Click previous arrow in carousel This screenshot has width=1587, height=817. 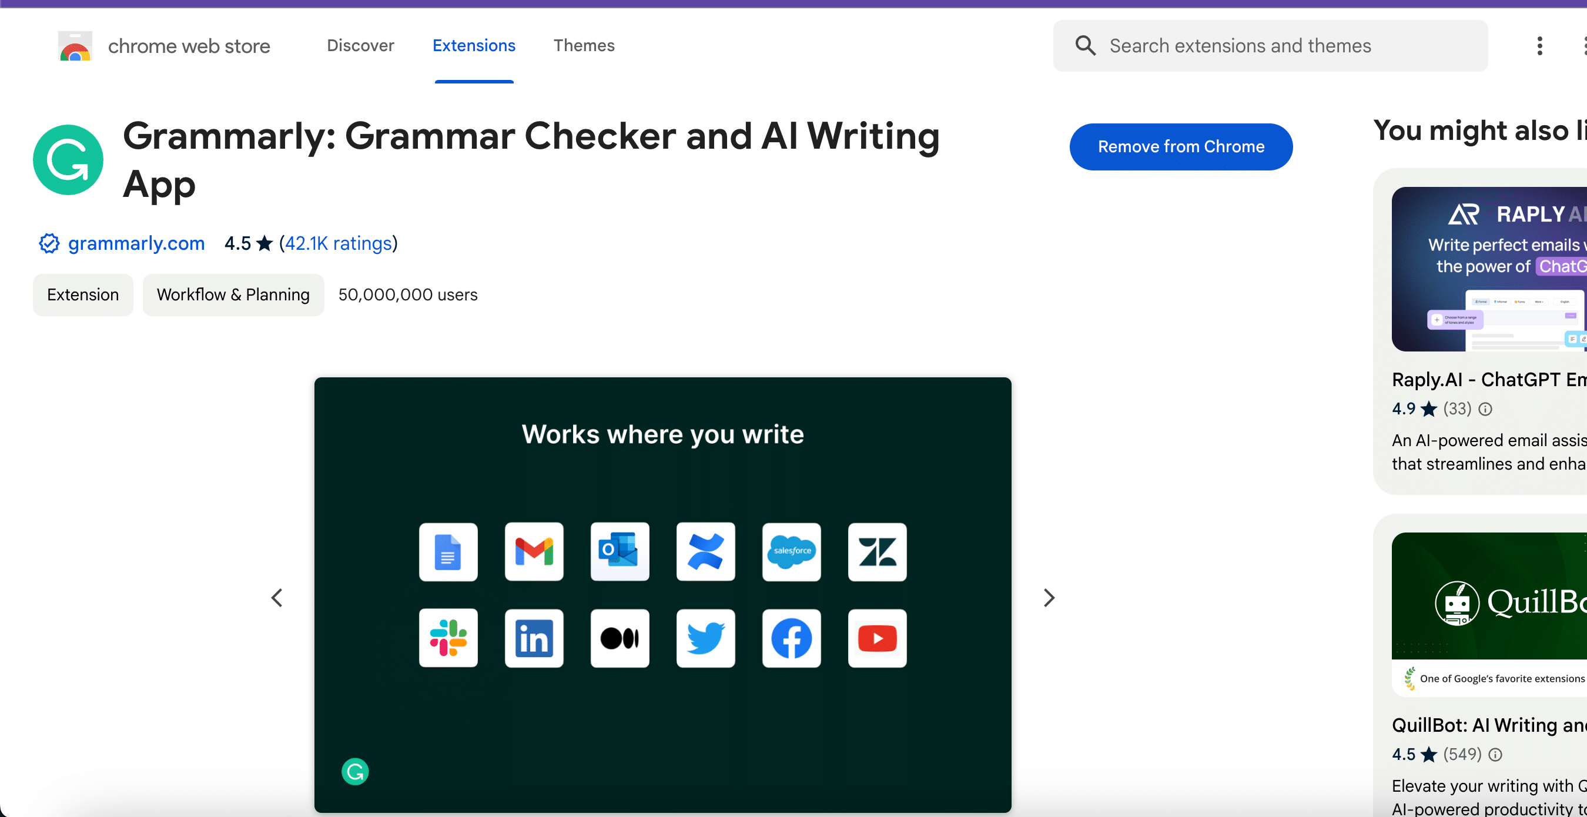point(276,597)
